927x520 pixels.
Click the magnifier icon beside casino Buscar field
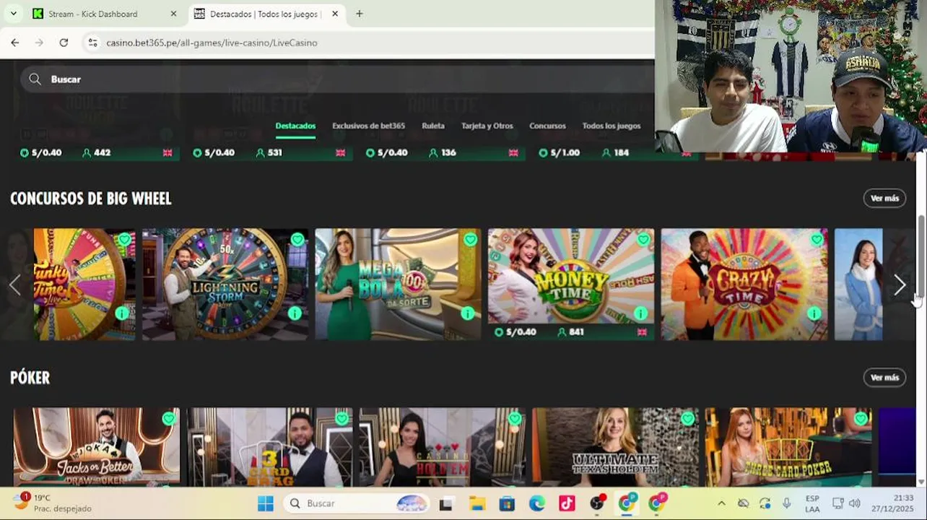point(35,79)
